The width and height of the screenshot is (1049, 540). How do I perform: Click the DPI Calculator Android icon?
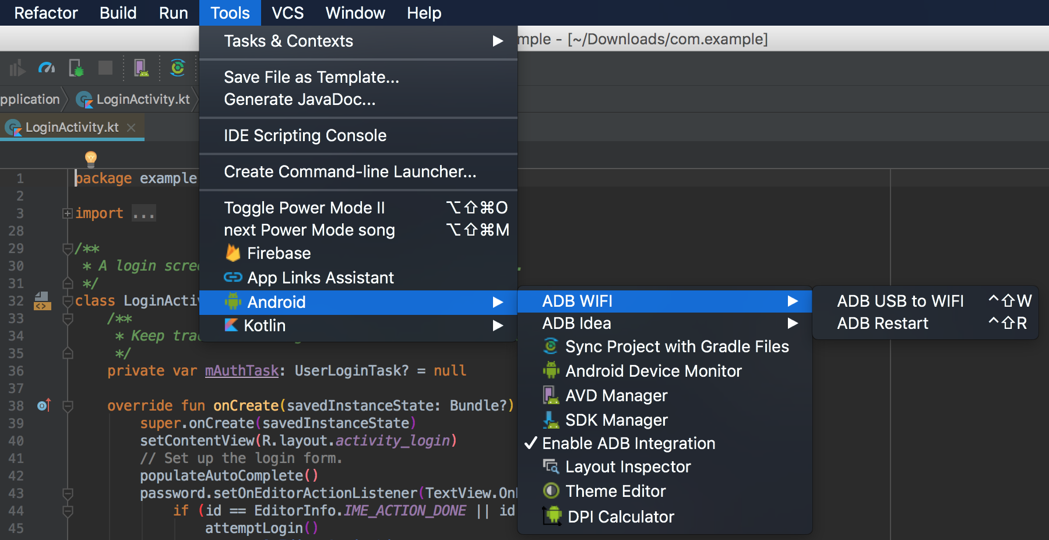click(552, 516)
